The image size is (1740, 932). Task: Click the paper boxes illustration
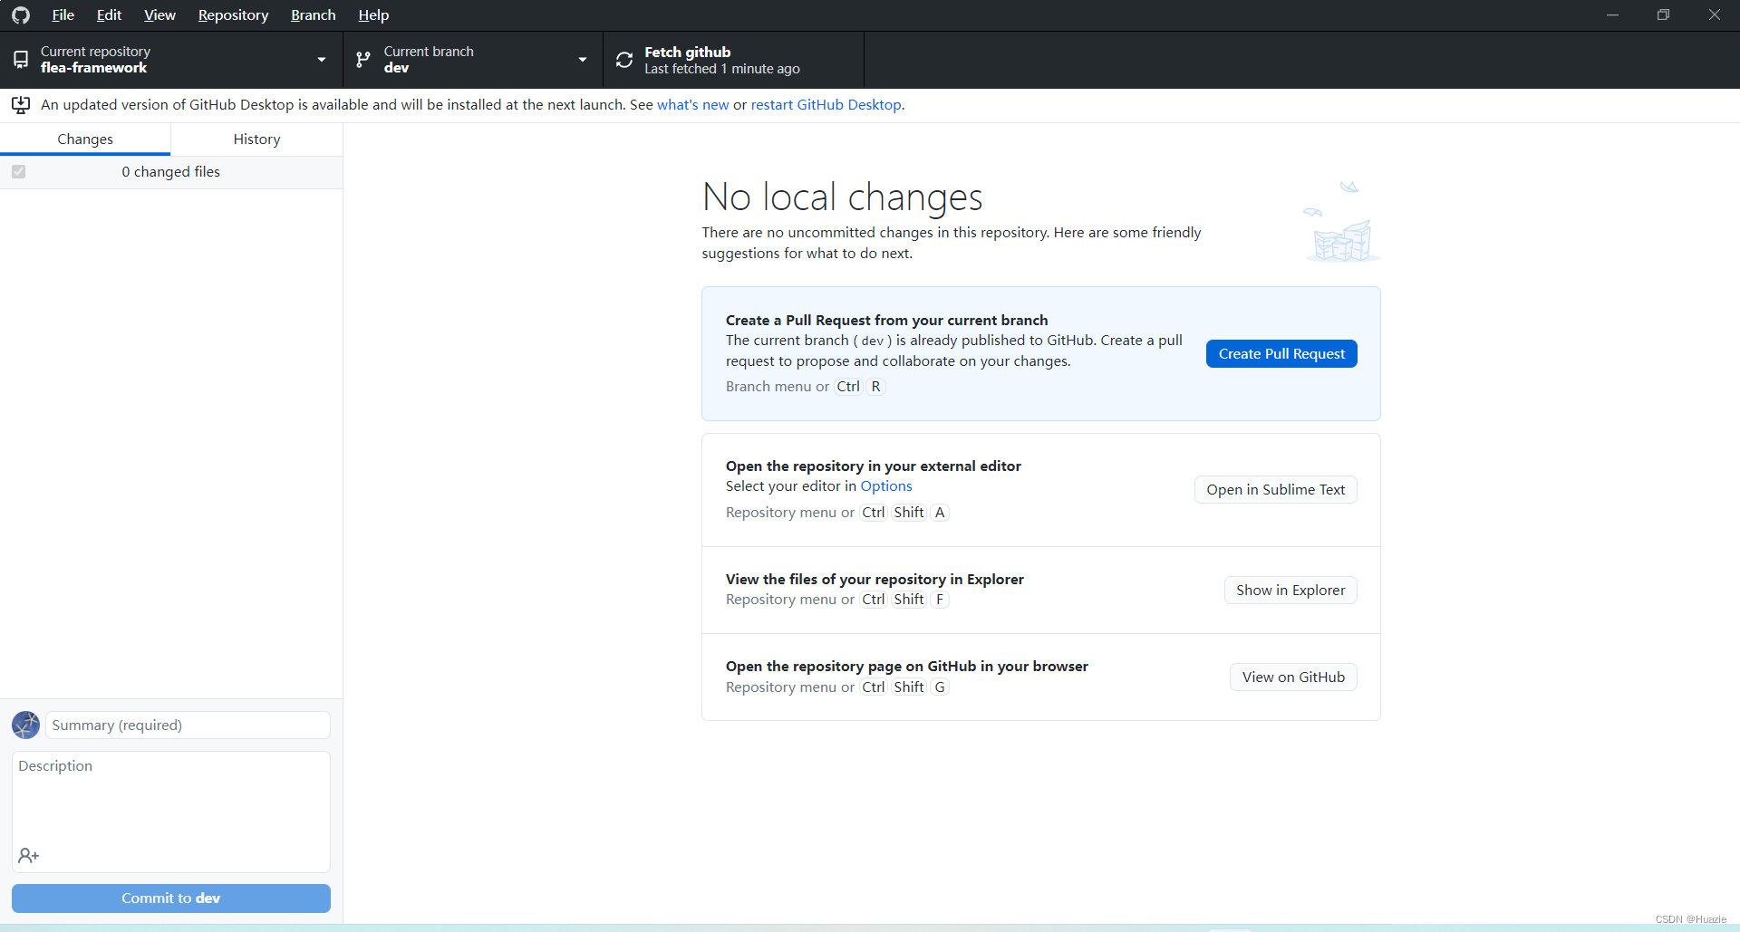[x=1341, y=222]
